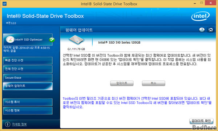Click the 취소 cancel button

pos(153,83)
